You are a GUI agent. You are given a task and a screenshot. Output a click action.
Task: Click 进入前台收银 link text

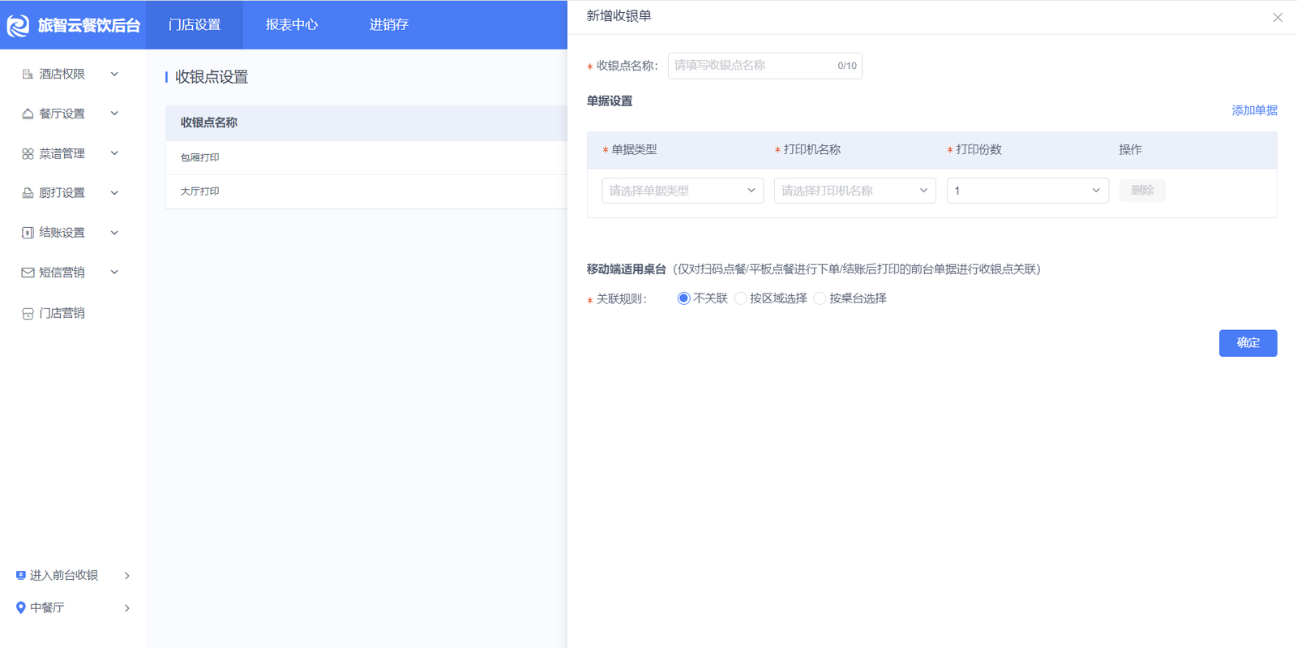(x=64, y=575)
